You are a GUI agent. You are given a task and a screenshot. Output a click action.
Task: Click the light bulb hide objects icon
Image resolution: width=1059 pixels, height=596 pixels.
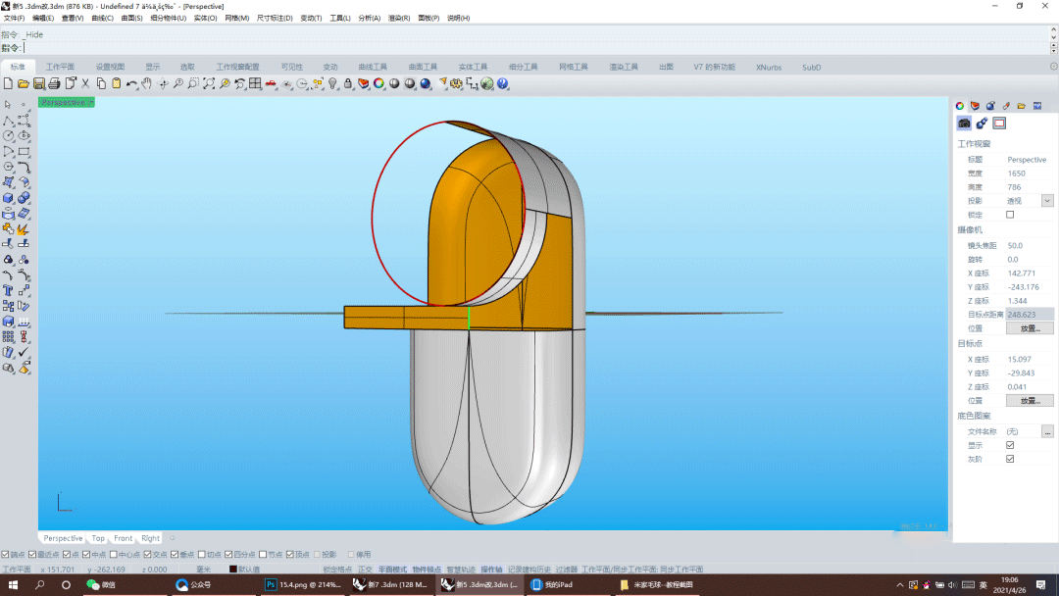(x=332, y=84)
